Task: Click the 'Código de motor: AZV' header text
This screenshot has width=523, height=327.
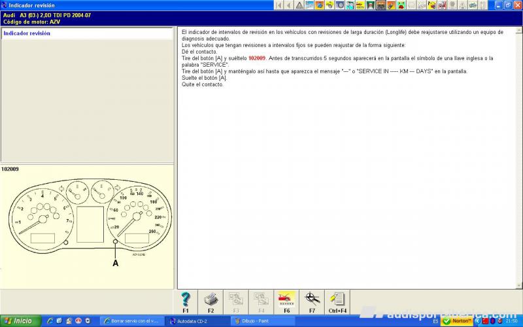Action: click(x=31, y=22)
